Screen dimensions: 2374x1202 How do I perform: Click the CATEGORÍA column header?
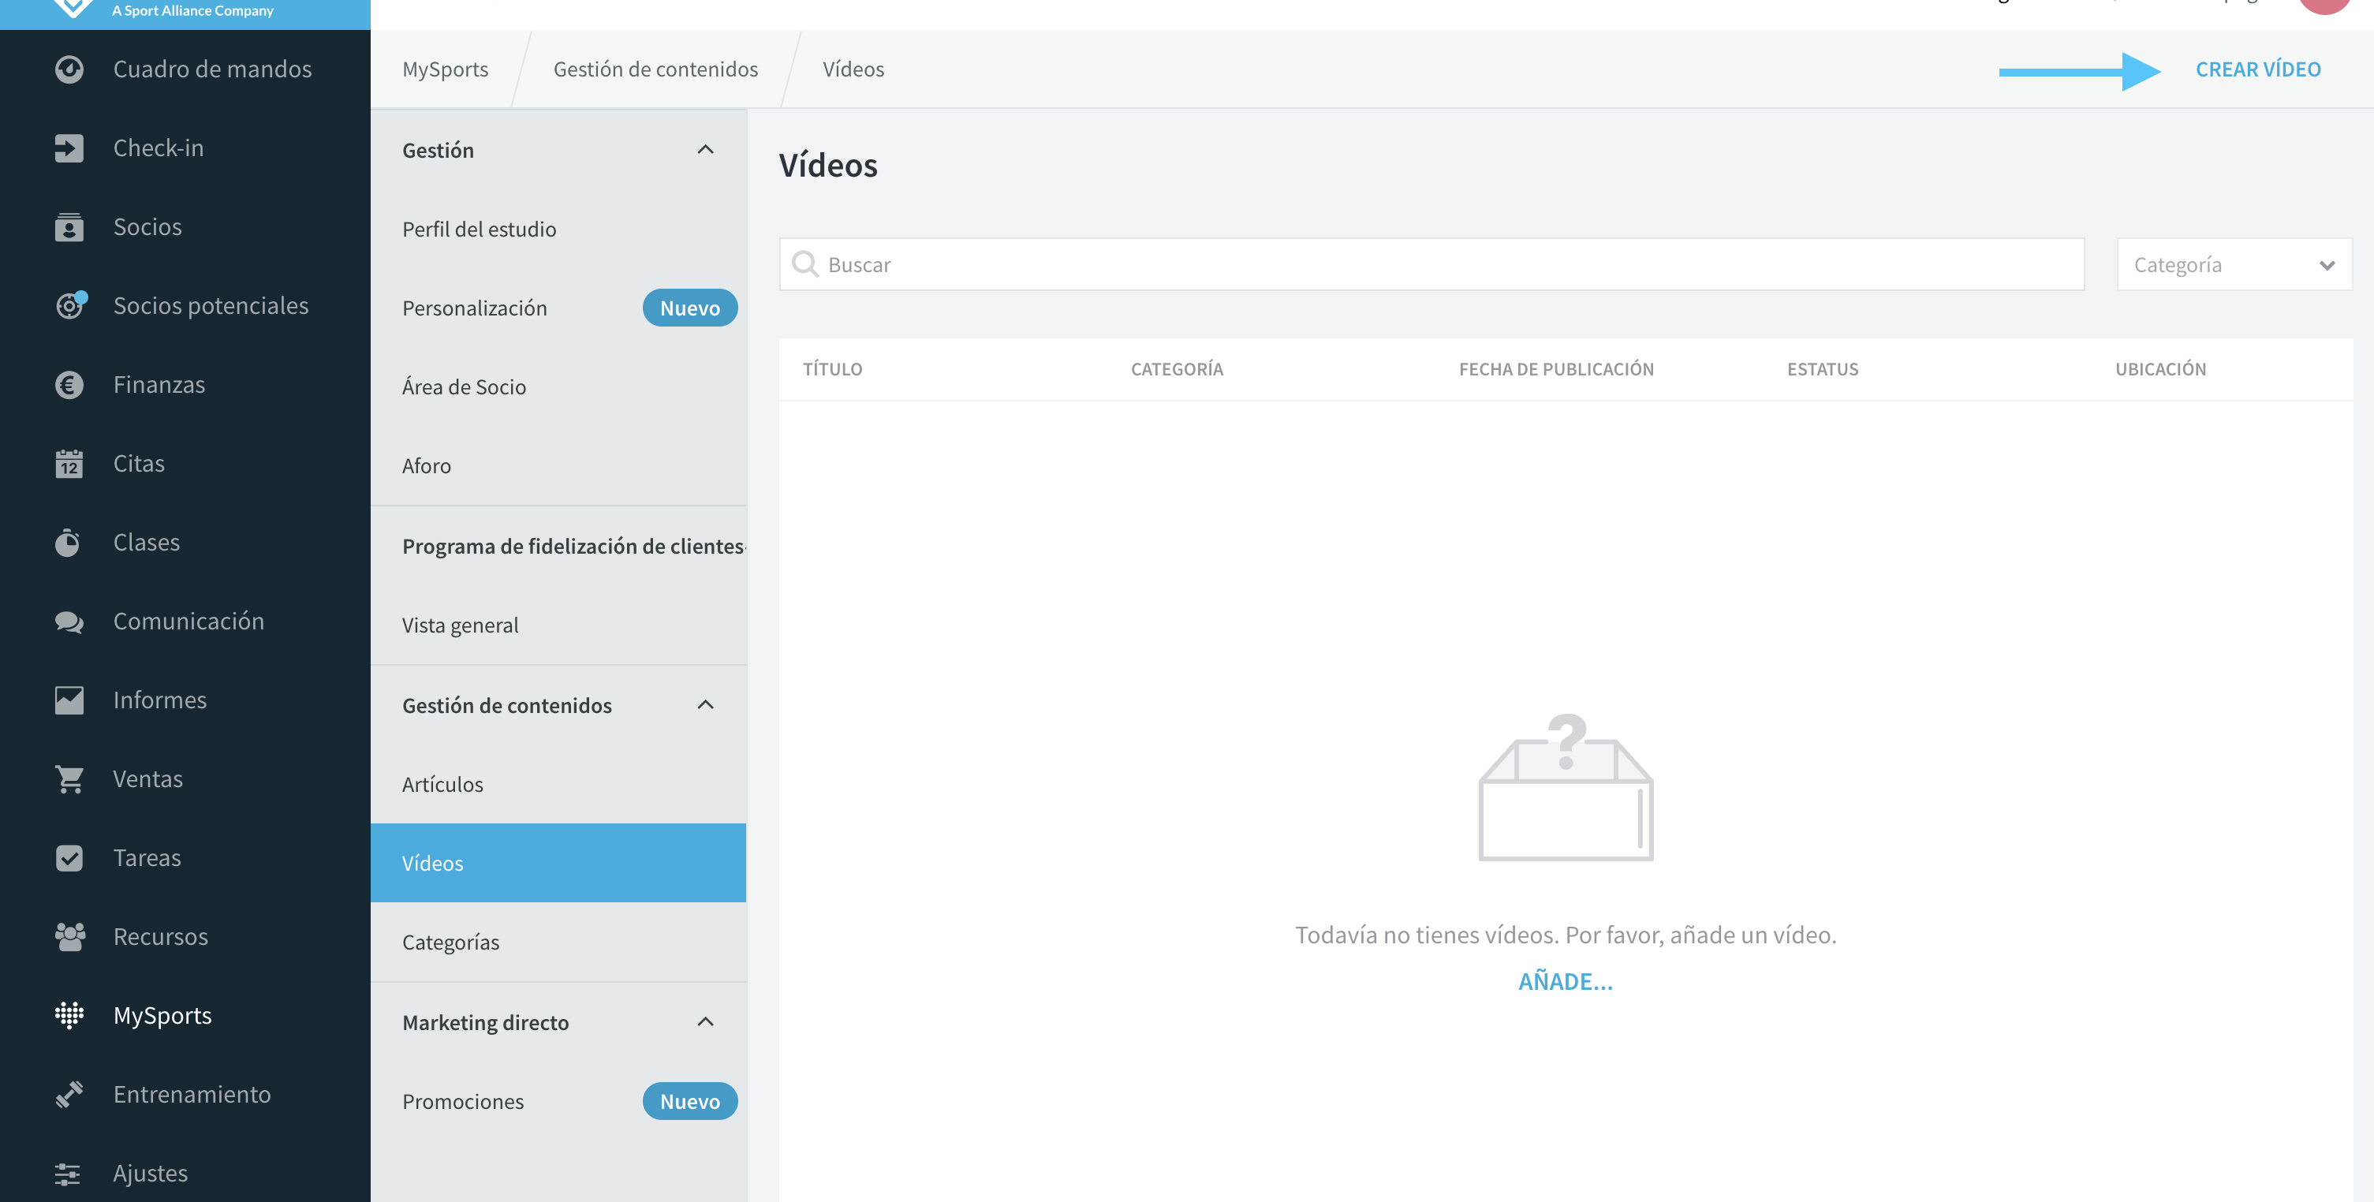[x=1177, y=368]
